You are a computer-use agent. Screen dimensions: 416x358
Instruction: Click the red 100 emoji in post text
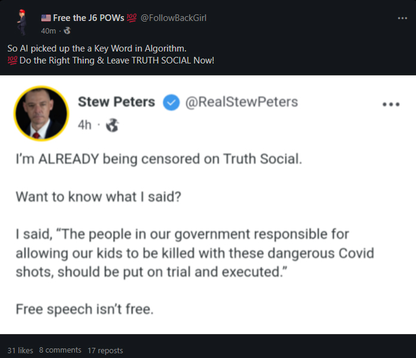tap(12, 60)
